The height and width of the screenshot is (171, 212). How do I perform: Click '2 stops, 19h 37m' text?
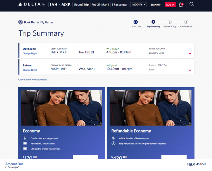158,65
